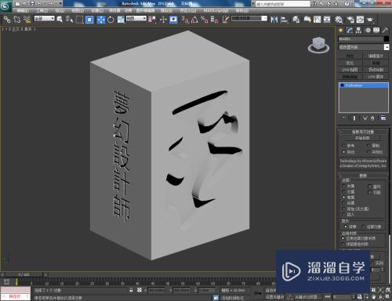Image resolution: width=392 pixels, height=301 pixels.
Task: Open the 自定义(U) menu
Action: coord(188,11)
